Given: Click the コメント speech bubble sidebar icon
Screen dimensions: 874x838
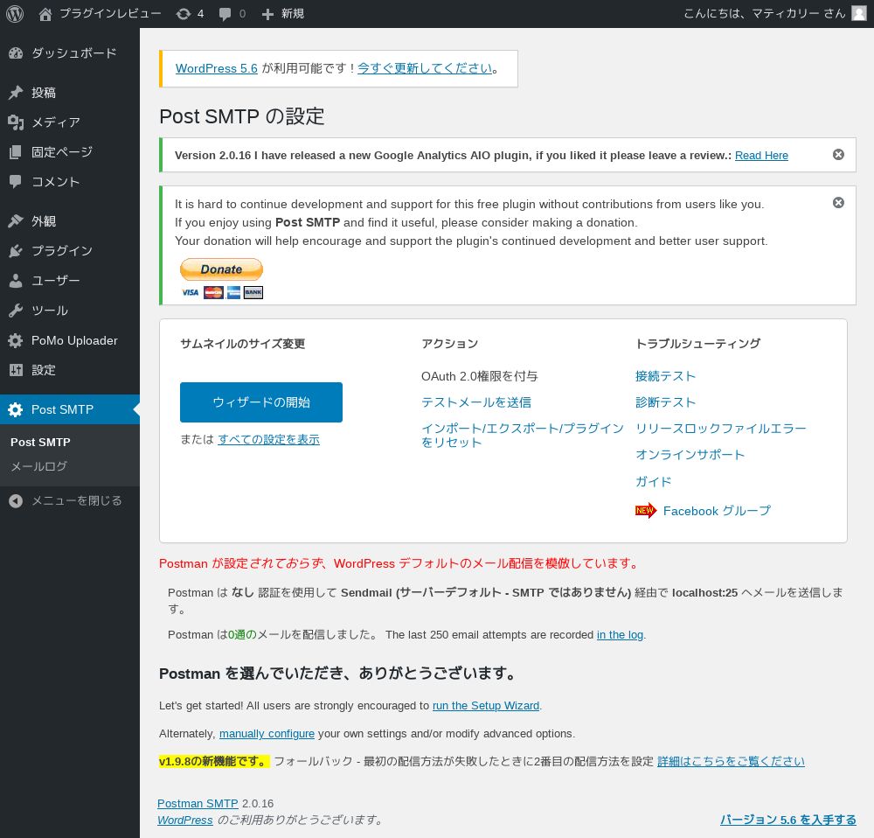Looking at the screenshot, I should tap(16, 181).
